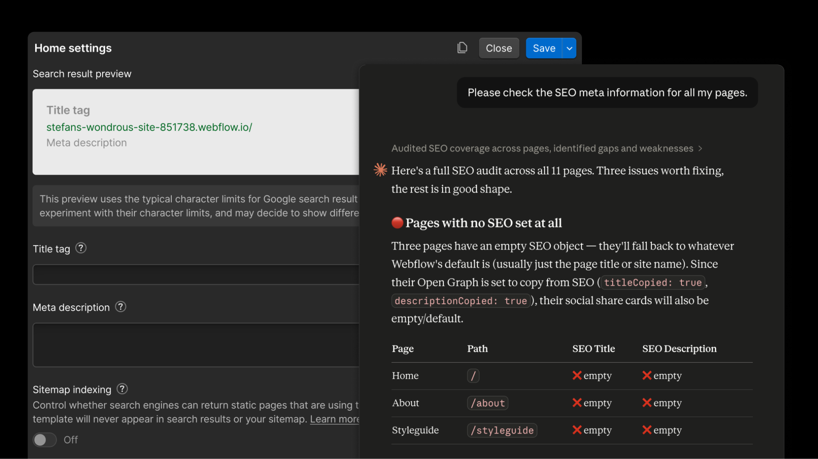
Task: Click the /about path chip
Action: 487,403
